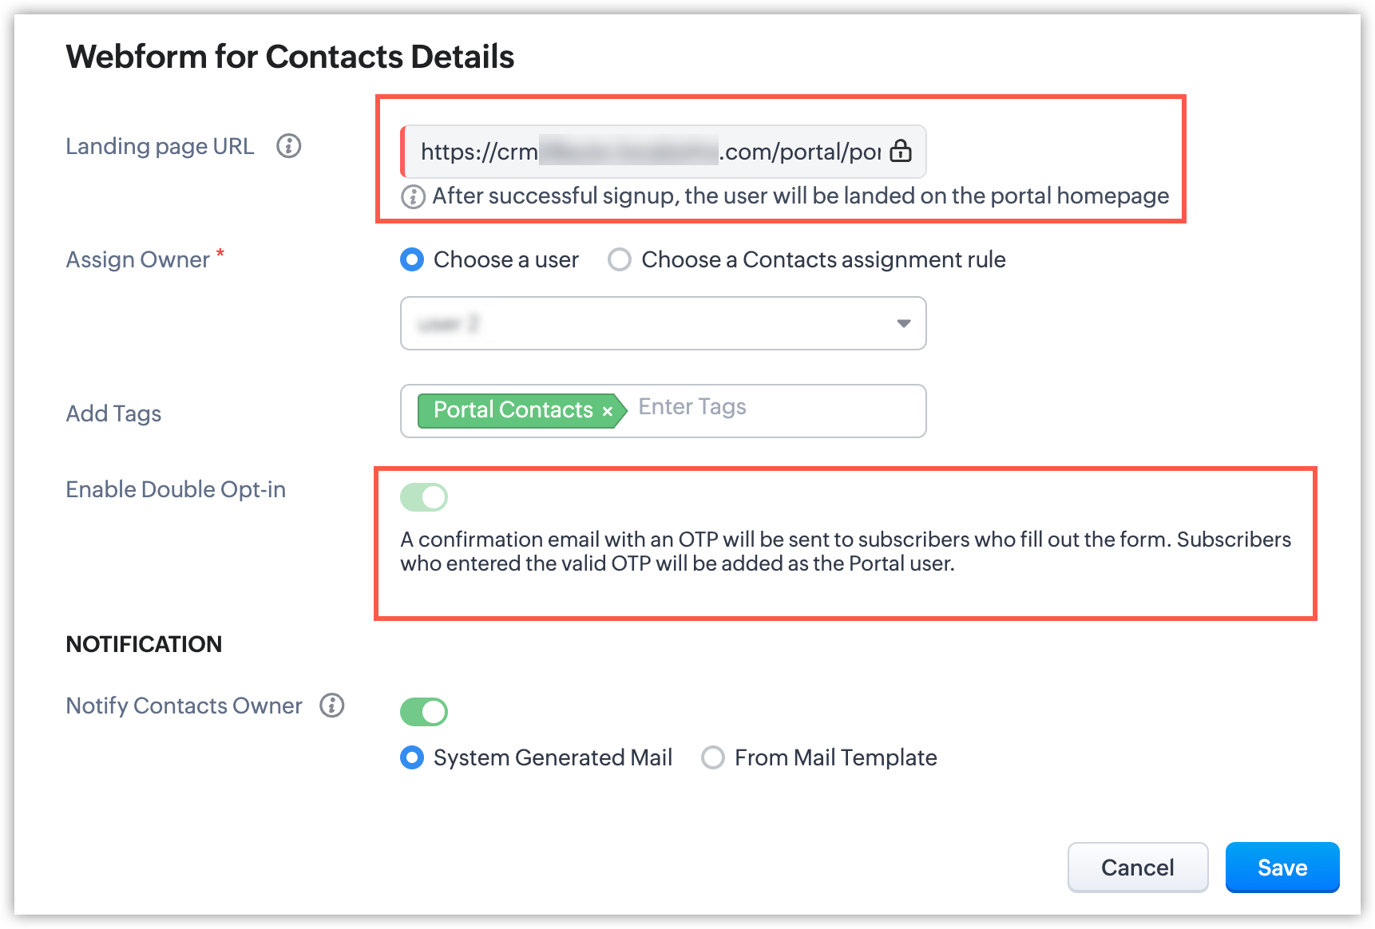Screen dimensions: 1375x929
Task: Open the owner user dropdown arrow
Action: point(903,323)
